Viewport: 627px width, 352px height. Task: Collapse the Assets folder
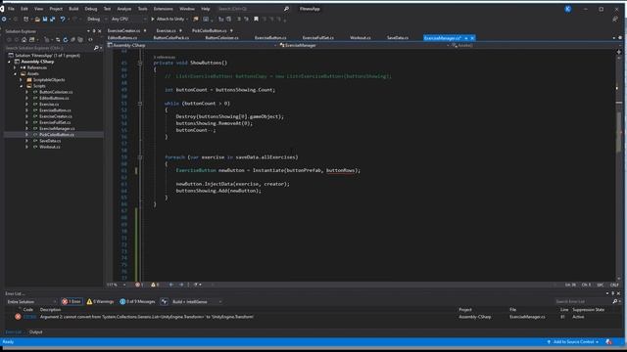tap(16, 74)
